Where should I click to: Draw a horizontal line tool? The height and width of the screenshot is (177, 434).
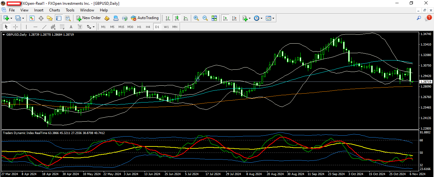tap(35, 27)
